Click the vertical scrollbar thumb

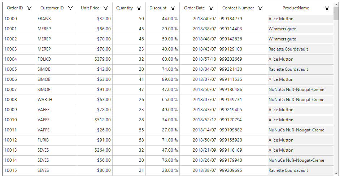(336, 14)
